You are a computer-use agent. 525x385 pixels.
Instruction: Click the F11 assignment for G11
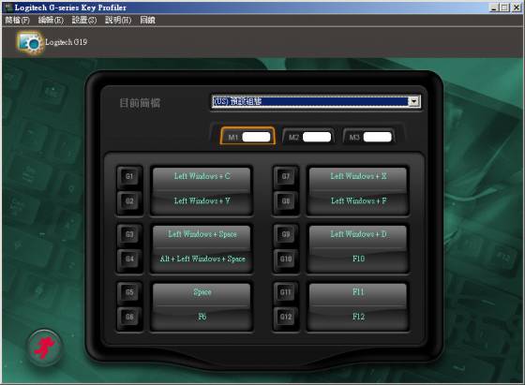coord(358,292)
